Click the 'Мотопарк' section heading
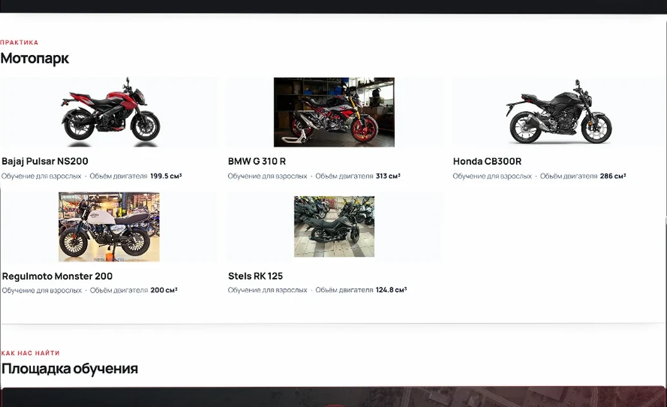Image resolution: width=667 pixels, height=407 pixels. [x=35, y=58]
